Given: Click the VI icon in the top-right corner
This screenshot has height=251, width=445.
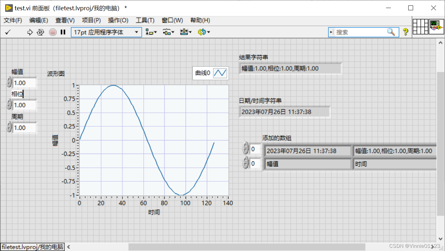Looking at the screenshot, I should [x=437, y=27].
